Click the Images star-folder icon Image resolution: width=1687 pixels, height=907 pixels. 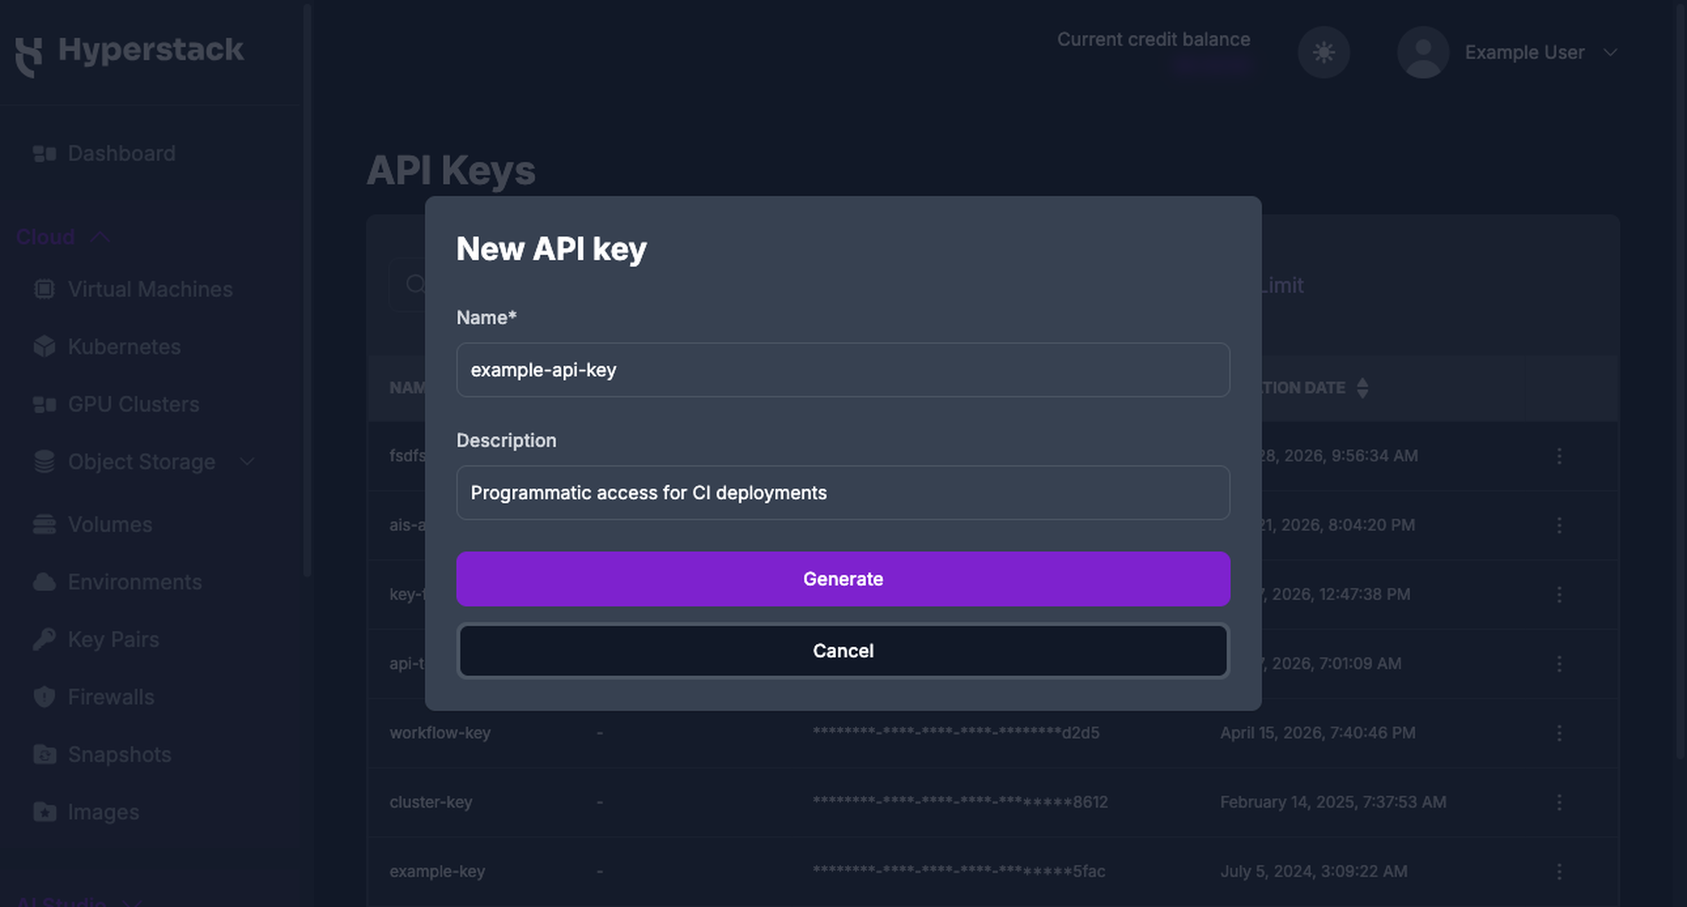click(x=45, y=811)
